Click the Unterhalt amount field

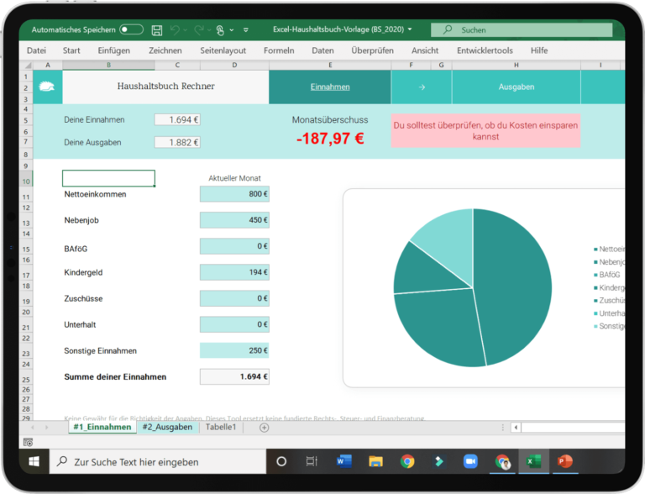pyautogui.click(x=234, y=324)
